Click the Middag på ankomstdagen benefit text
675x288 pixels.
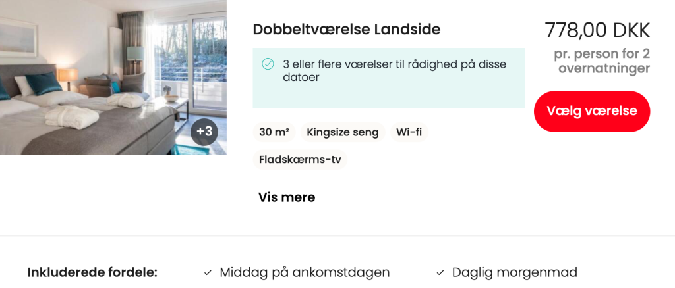305,272
